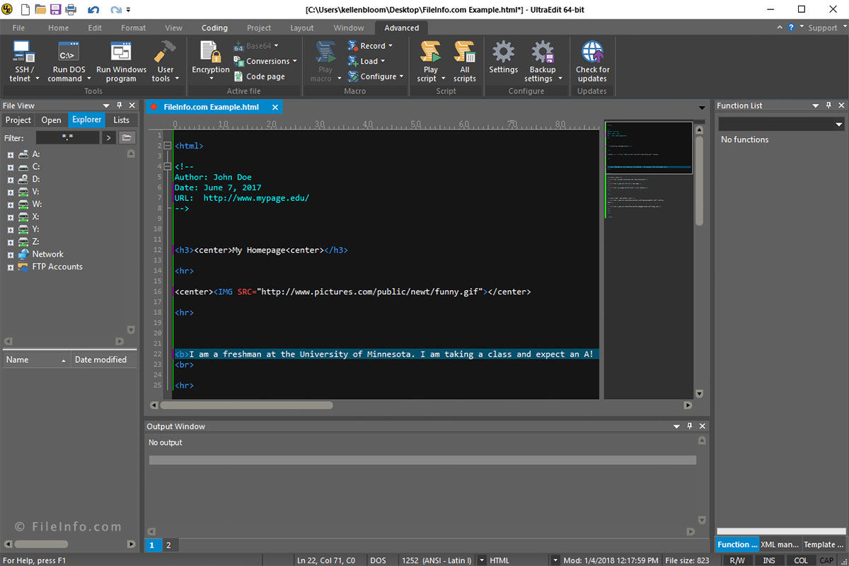This screenshot has width=849, height=566.
Task: Open the Explorer tab in File View
Action: pyautogui.click(x=86, y=120)
